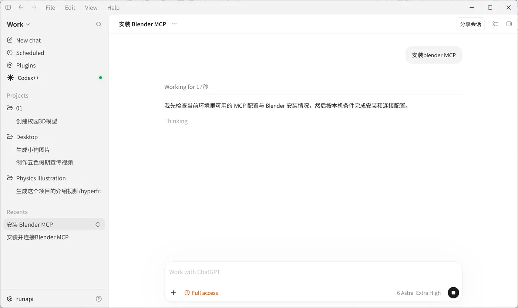Click the Thinking status text
The height and width of the screenshot is (308, 518).
pyautogui.click(x=176, y=121)
